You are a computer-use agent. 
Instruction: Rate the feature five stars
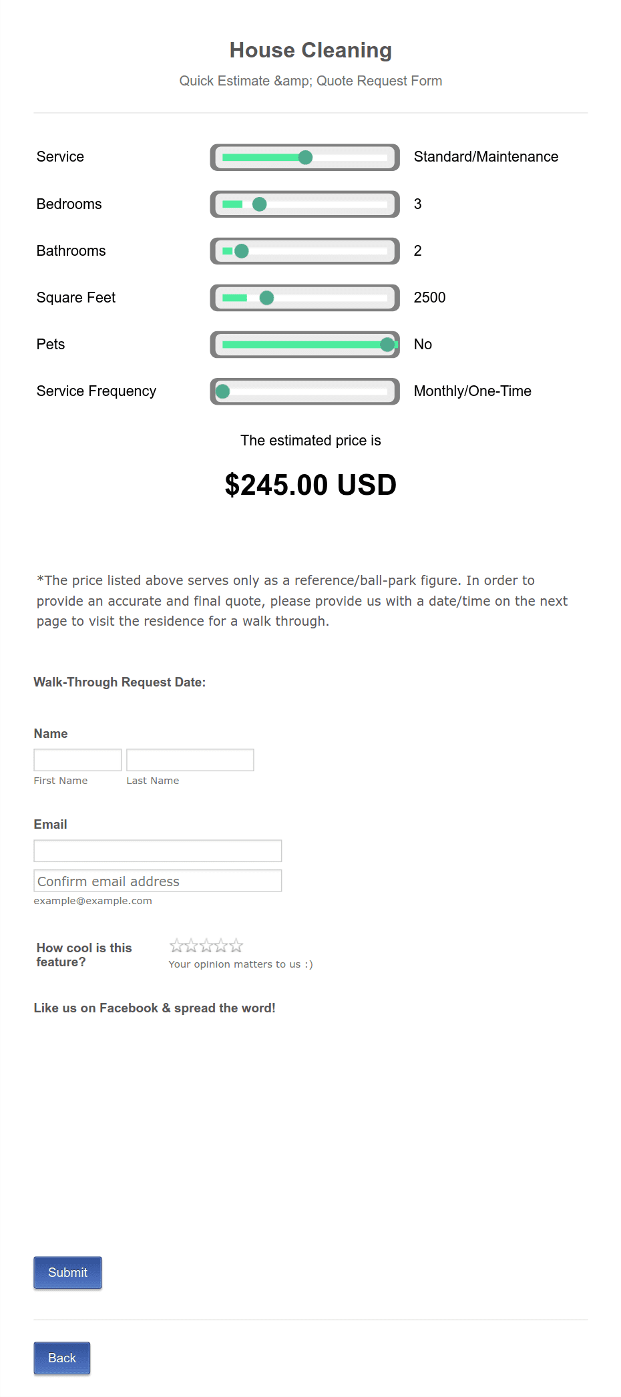(x=236, y=945)
